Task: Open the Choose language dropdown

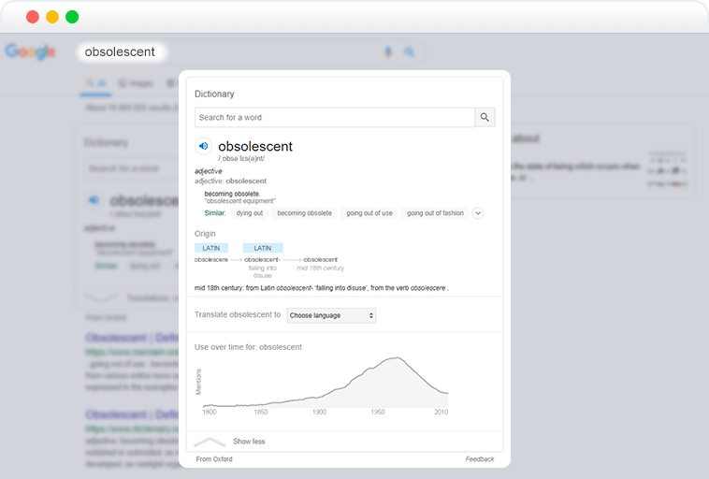Action: (331, 315)
